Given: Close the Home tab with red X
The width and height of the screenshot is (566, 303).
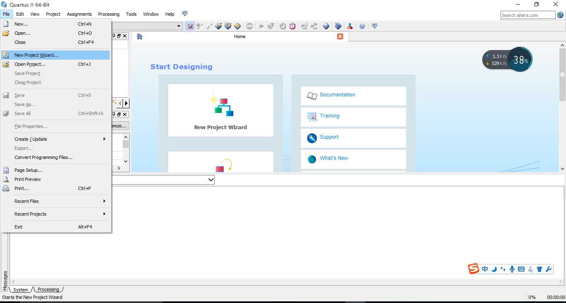Looking at the screenshot, I should click(x=340, y=36).
